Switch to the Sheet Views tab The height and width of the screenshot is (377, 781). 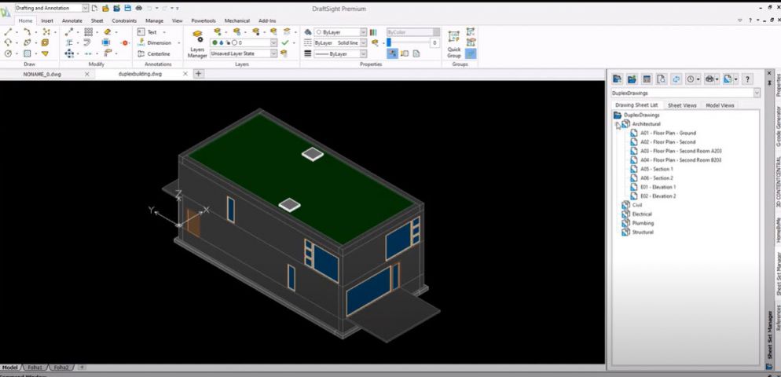(681, 105)
